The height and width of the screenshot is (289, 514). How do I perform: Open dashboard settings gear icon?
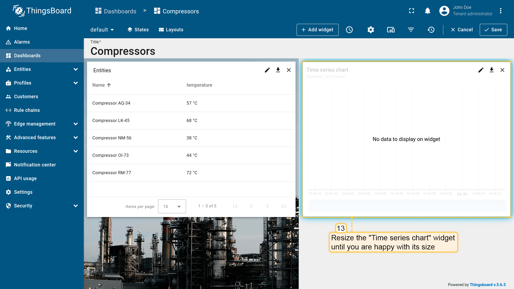pos(371,30)
